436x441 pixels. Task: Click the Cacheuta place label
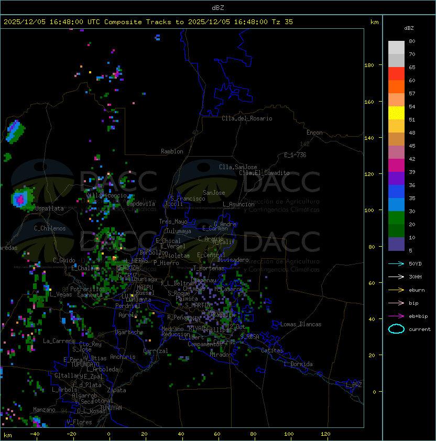pos(90,295)
